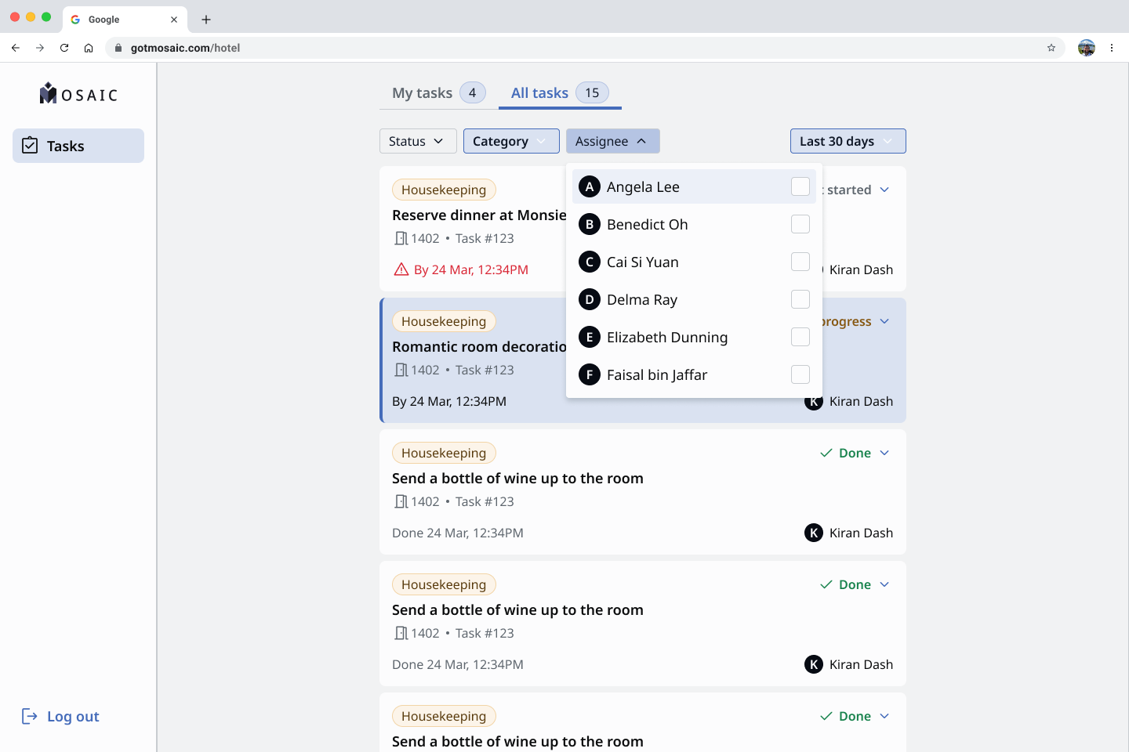This screenshot has width=1129, height=752.
Task: Click the red By 24 Mar, 12:34PM due date
Action: (471, 269)
